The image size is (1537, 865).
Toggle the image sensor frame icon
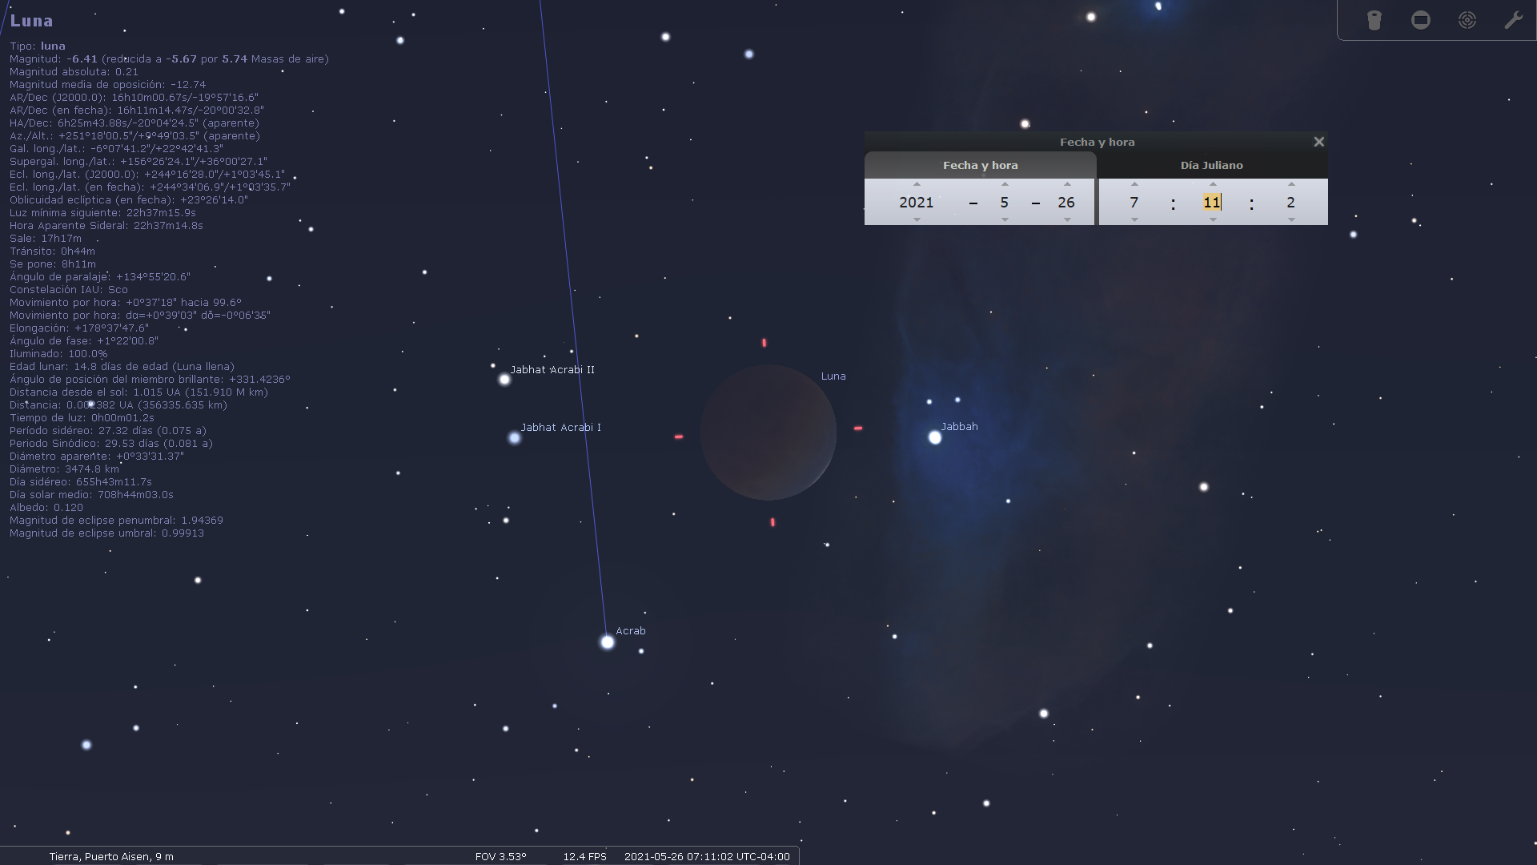point(1420,20)
